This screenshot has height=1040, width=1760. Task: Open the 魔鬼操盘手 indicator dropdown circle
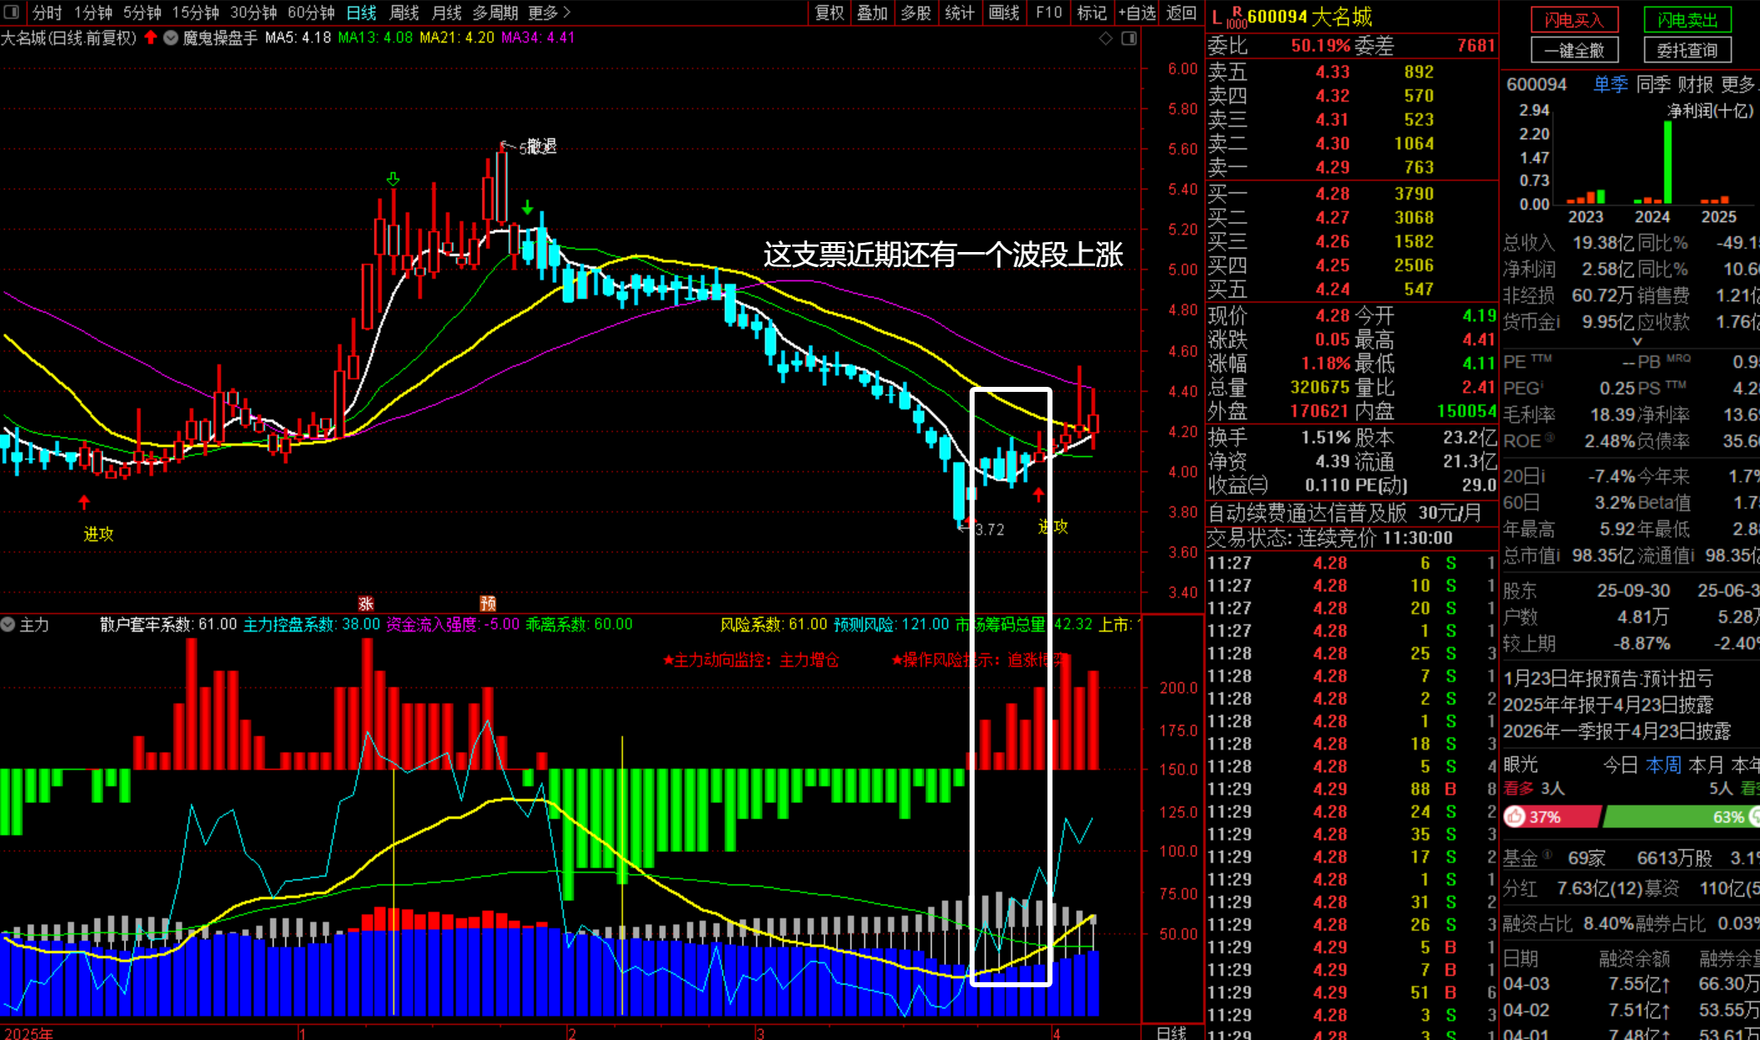[x=171, y=38]
